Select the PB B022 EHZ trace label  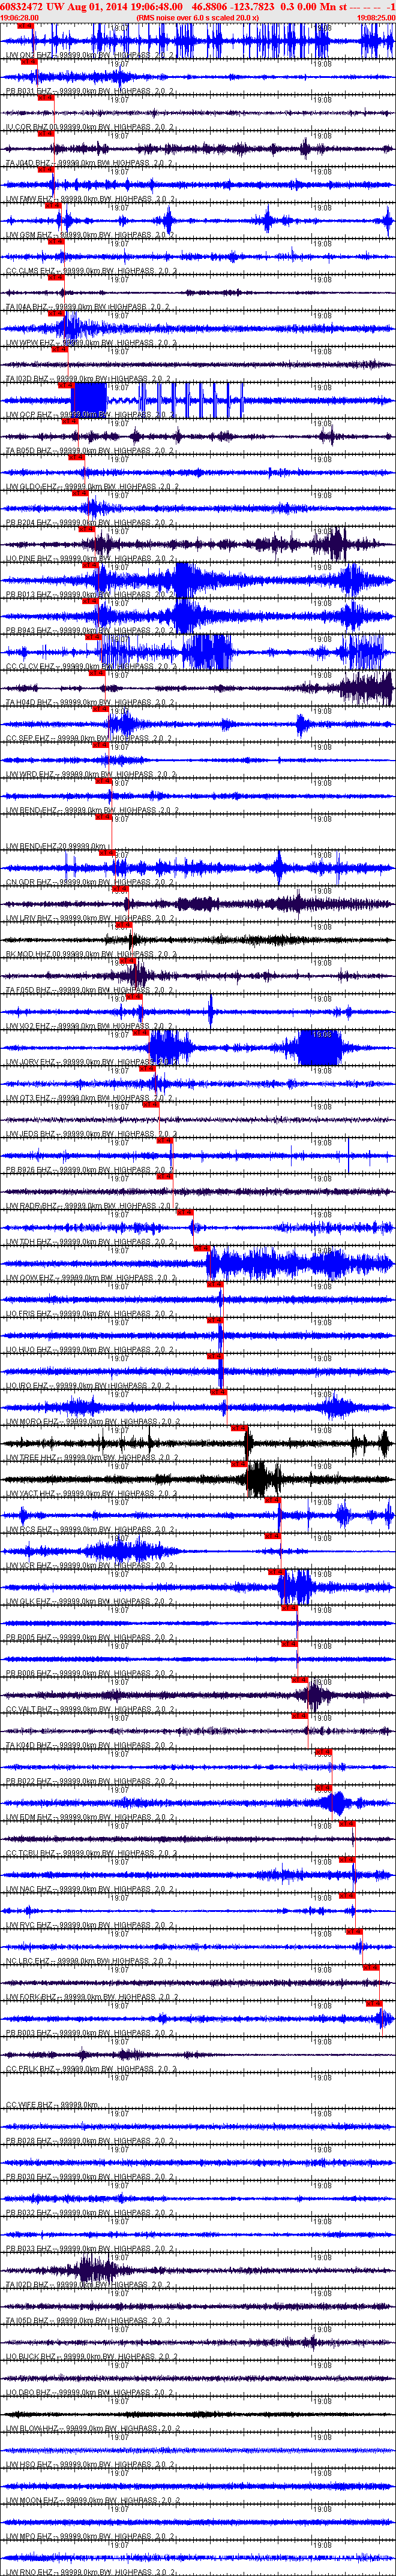click(91, 1783)
